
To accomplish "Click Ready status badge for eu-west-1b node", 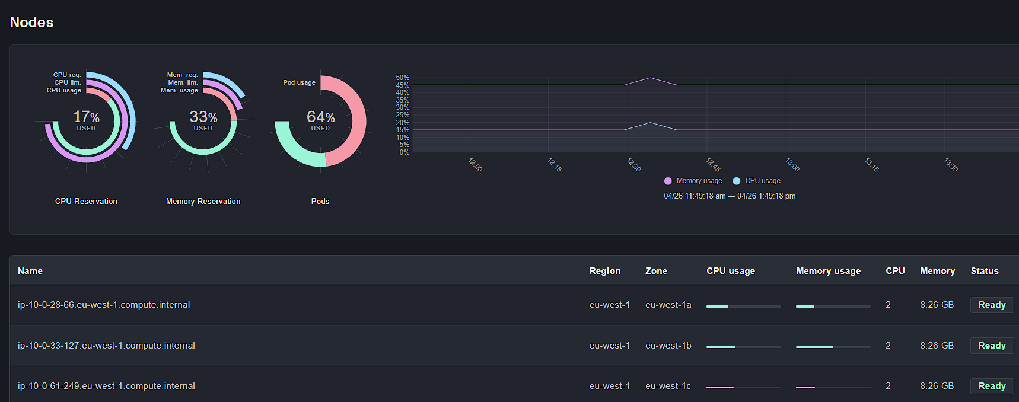I will coord(992,346).
